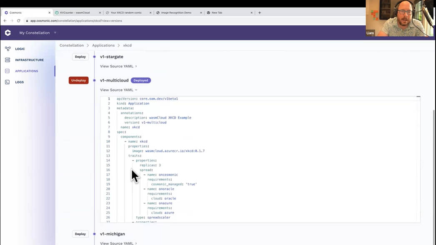Undeploy the v1-multicloud version
Viewport: 436px width, 245px height.
click(79, 80)
